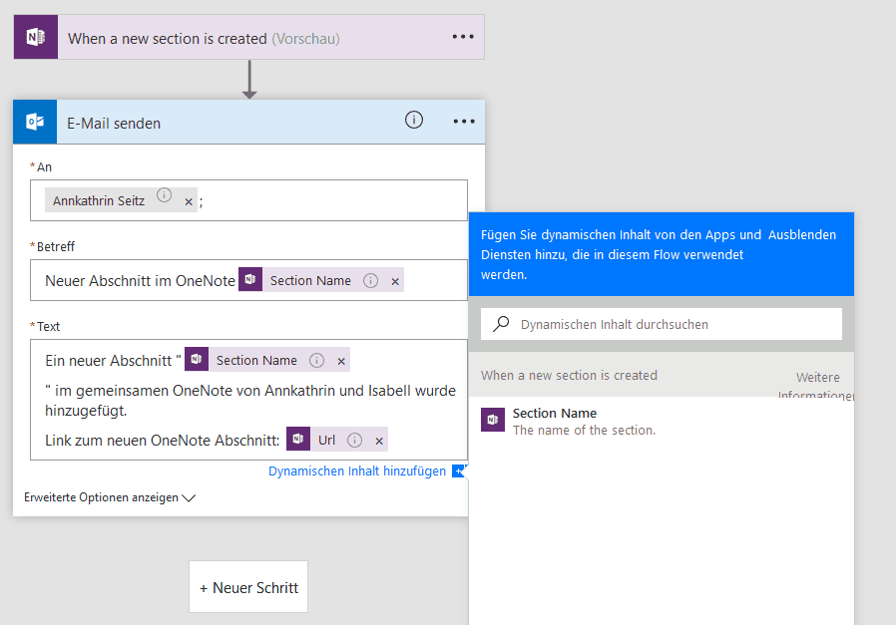Remove Section Name token from Text field
The height and width of the screenshot is (625, 896).
(341, 361)
